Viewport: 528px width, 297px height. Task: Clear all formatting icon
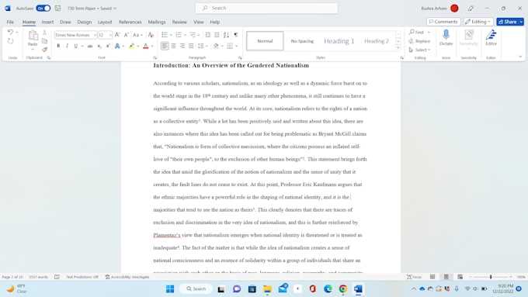(x=151, y=35)
